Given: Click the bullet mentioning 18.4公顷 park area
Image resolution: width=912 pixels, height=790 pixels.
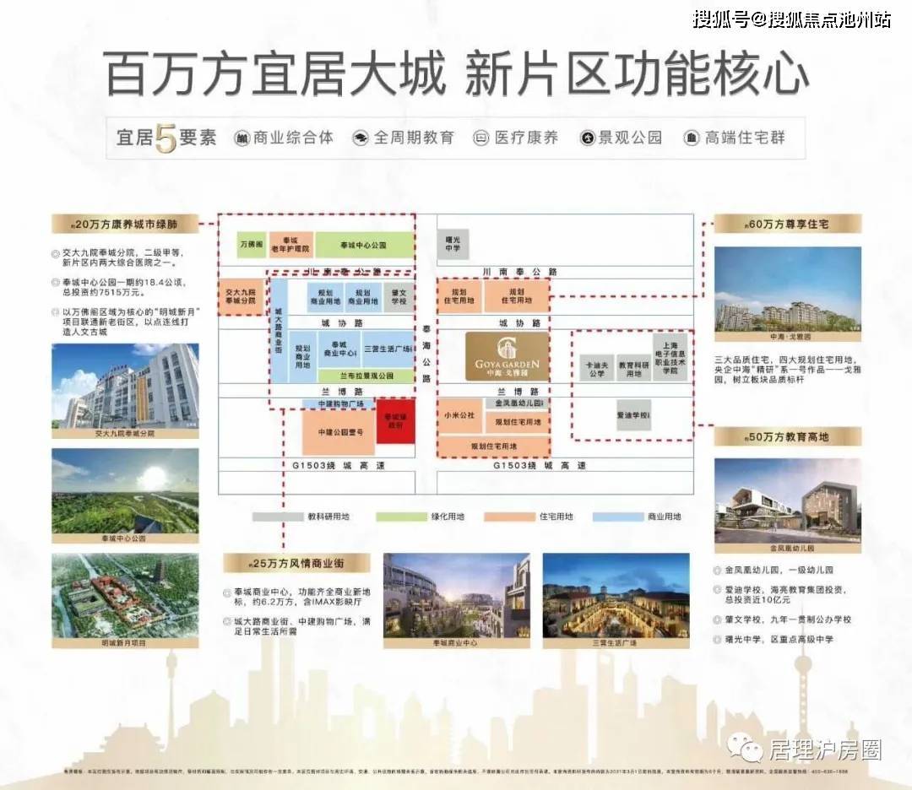Looking at the screenshot, I should coord(124,287).
